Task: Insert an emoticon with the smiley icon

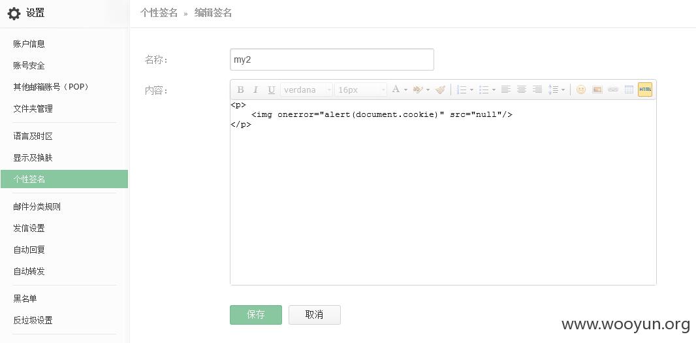Action: 581,90
